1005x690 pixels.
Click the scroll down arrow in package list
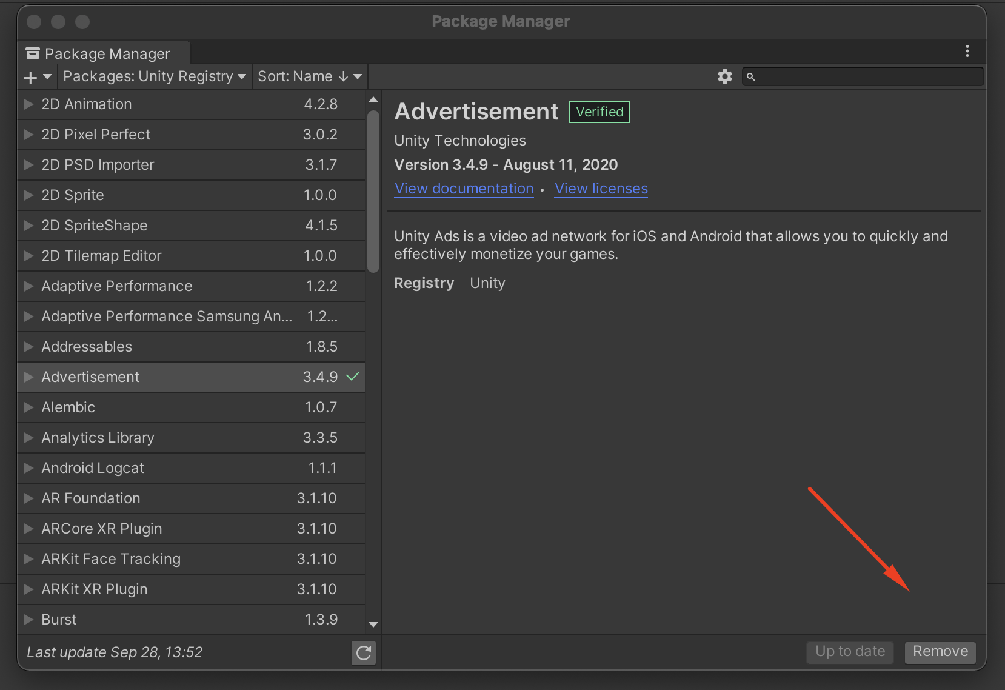coord(373,625)
